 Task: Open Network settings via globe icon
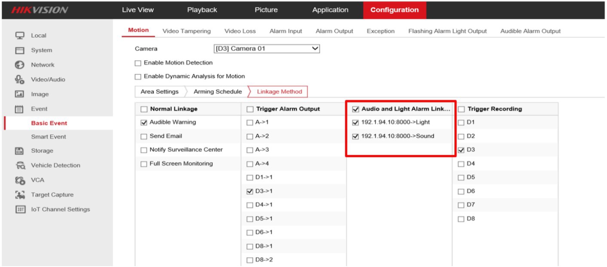click(x=19, y=65)
